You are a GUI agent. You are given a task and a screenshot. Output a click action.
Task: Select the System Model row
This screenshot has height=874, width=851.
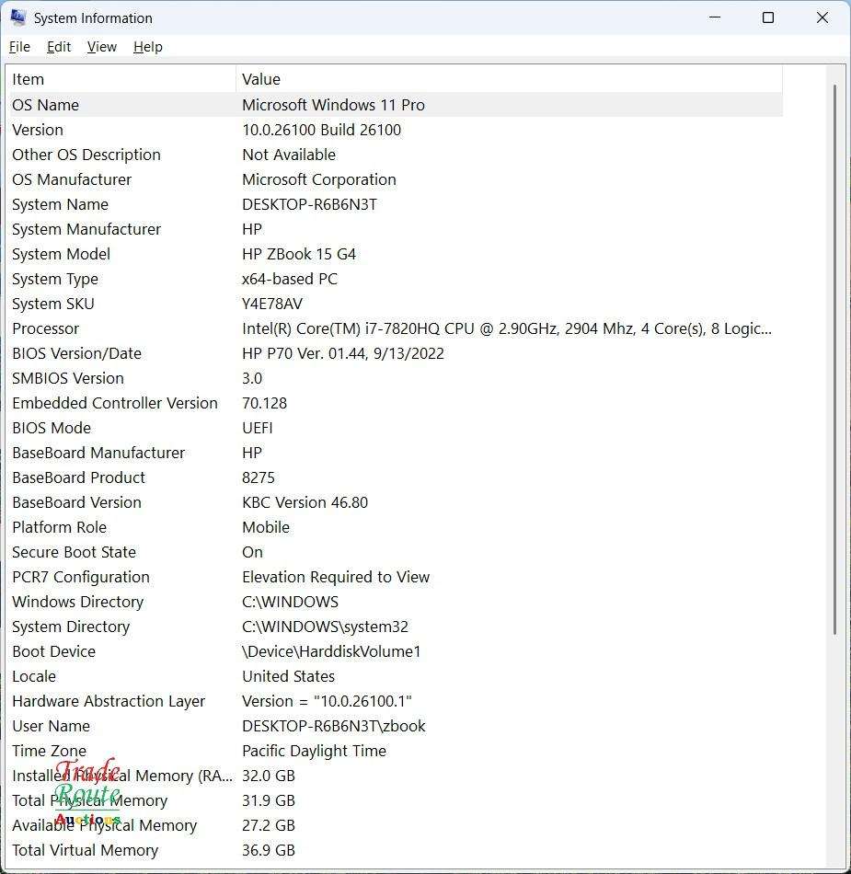(61, 254)
